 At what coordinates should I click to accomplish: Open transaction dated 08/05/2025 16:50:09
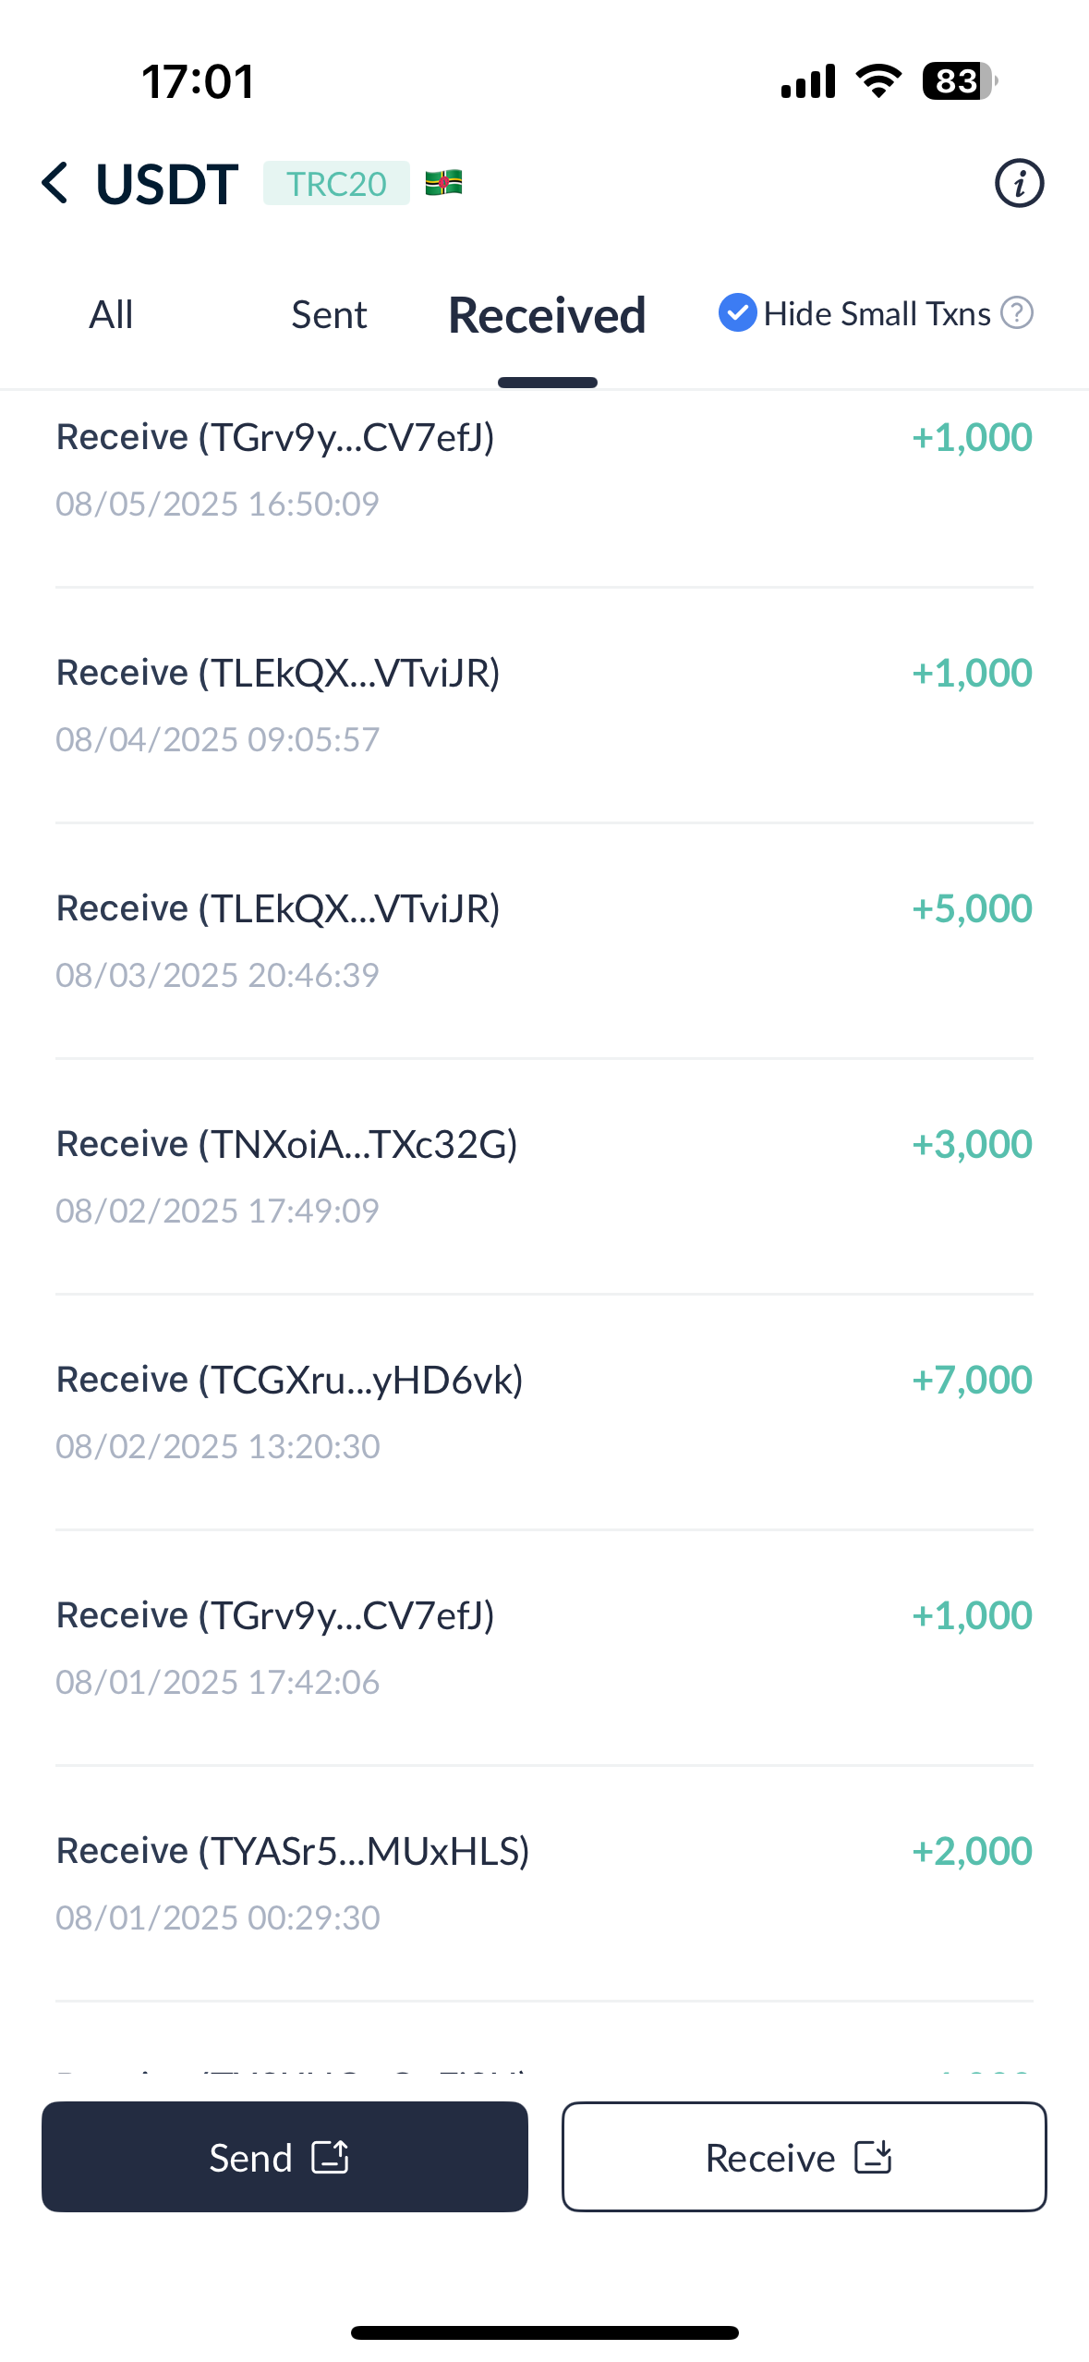pyautogui.click(x=544, y=487)
